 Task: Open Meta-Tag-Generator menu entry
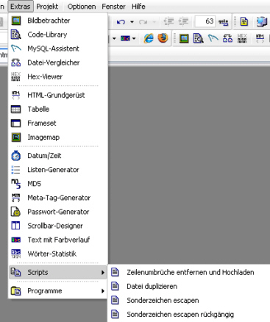(58, 198)
